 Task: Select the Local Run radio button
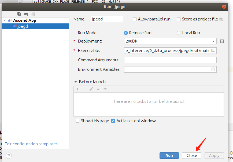point(179,33)
